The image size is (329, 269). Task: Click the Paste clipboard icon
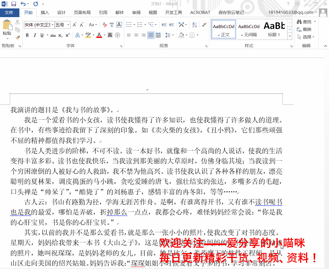(x=7, y=25)
